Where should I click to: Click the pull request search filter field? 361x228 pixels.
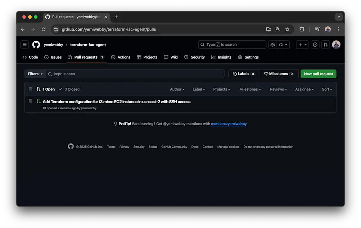tap(135, 74)
